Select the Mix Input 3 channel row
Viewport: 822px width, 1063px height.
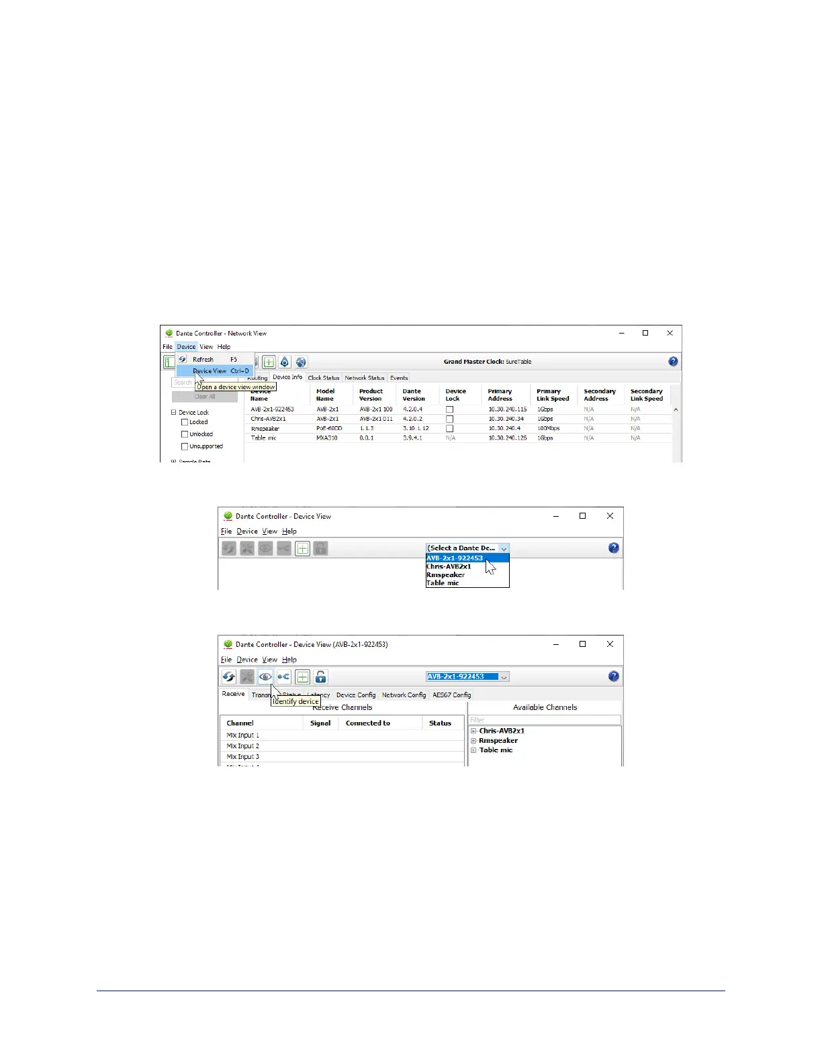(x=342, y=757)
